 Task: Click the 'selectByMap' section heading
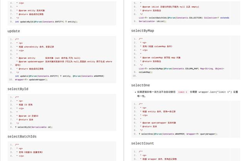[142, 31]
